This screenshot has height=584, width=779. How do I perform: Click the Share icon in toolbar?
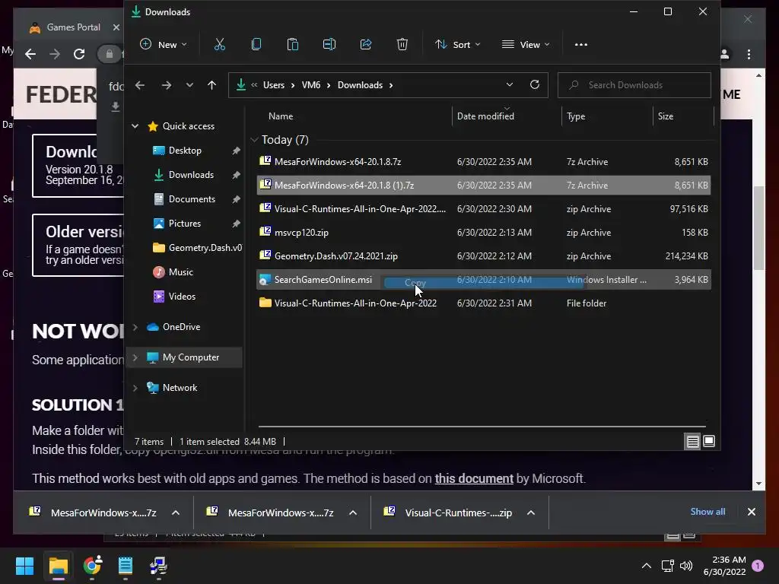(x=366, y=45)
